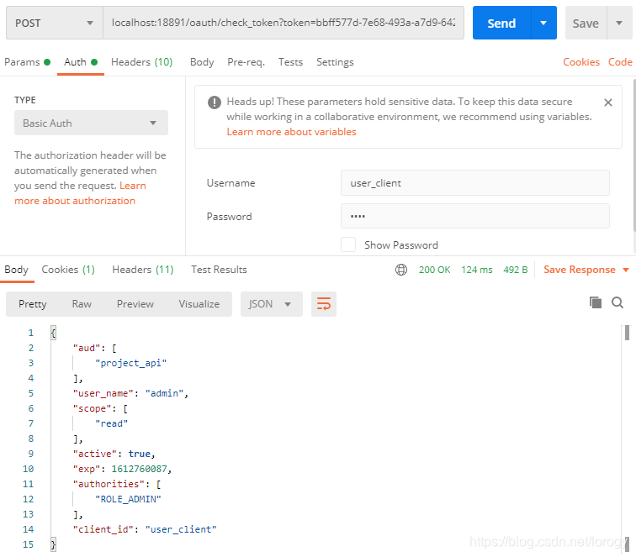Click the Username field containing user_client
The image size is (636, 557).
click(475, 182)
